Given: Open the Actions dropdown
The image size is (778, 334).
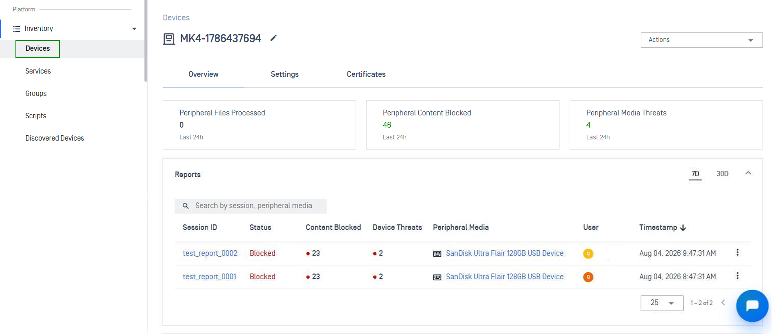Looking at the screenshot, I should click(702, 40).
